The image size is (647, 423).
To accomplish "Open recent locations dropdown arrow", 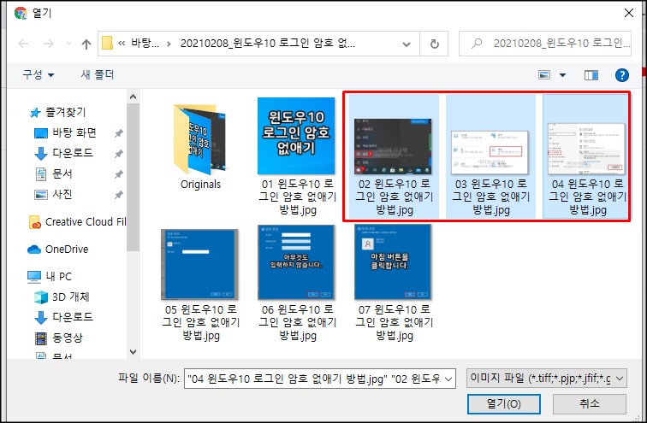I will pos(68,44).
